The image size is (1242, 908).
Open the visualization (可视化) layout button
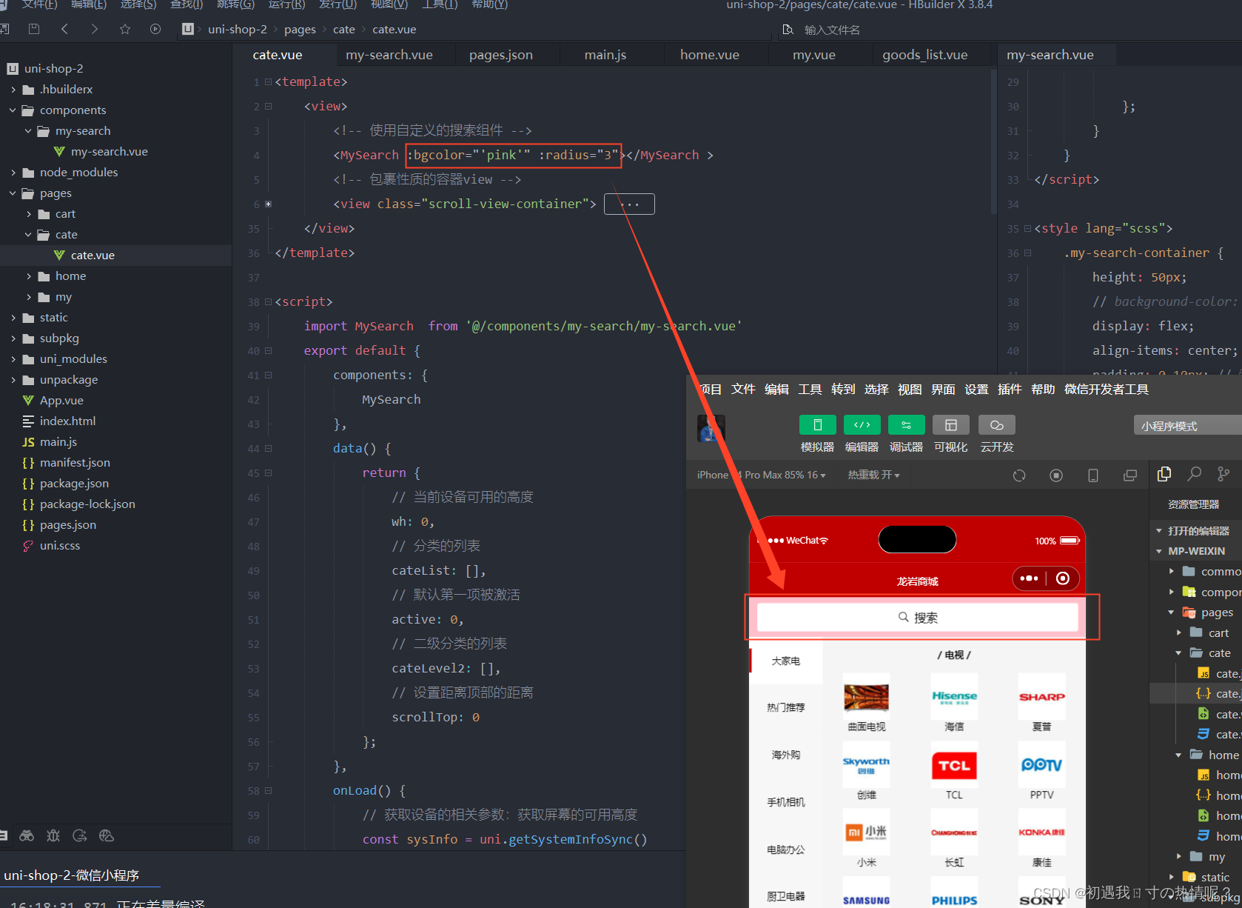coord(950,425)
